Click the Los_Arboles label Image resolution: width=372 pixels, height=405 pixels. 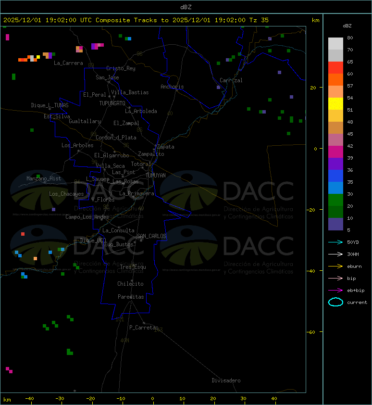tap(77, 145)
